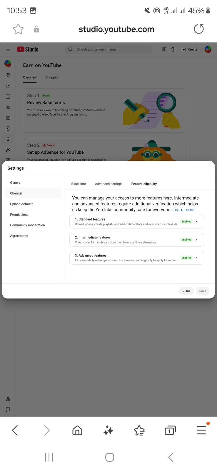Focus the Search across your channel field
Screen dimensions: 217x471
108,49
